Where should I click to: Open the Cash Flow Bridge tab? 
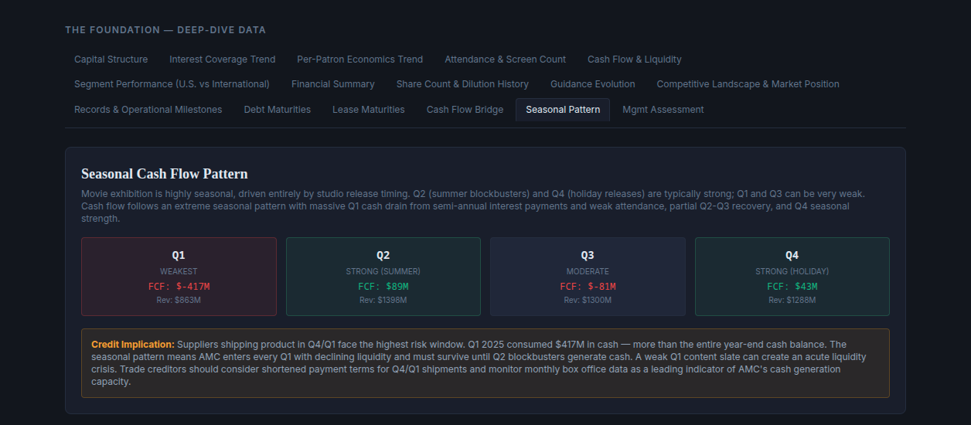(465, 110)
